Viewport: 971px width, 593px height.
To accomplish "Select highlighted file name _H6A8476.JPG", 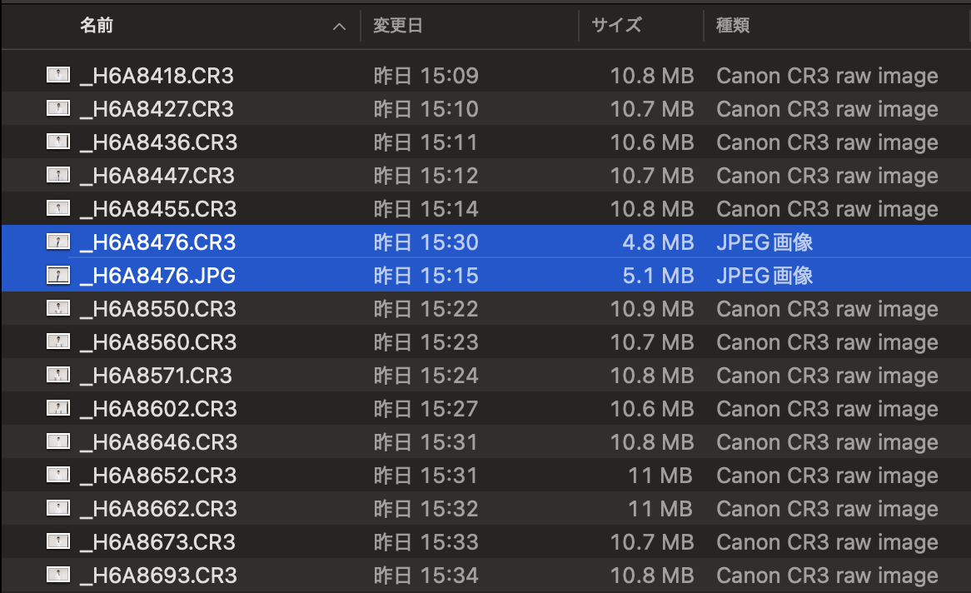I will 158,276.
